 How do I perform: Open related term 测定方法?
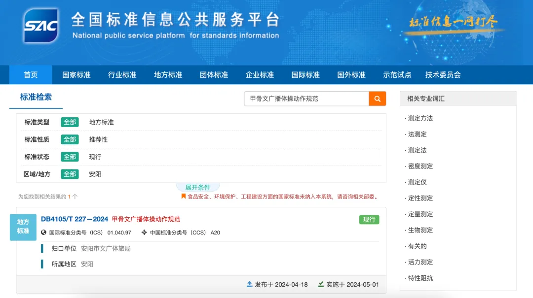(x=420, y=118)
